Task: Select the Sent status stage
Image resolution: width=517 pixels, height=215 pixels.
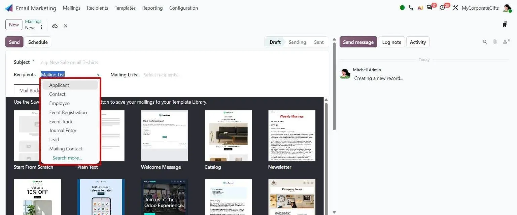Action: 319,42
